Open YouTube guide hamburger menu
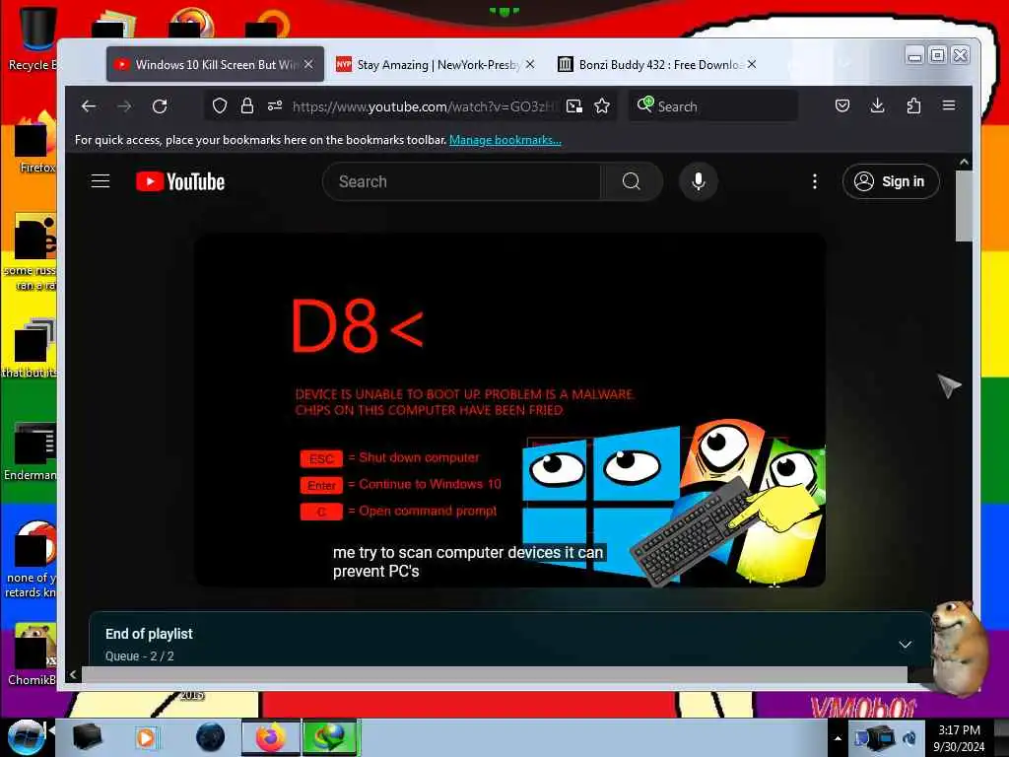This screenshot has height=757, width=1009. click(101, 181)
